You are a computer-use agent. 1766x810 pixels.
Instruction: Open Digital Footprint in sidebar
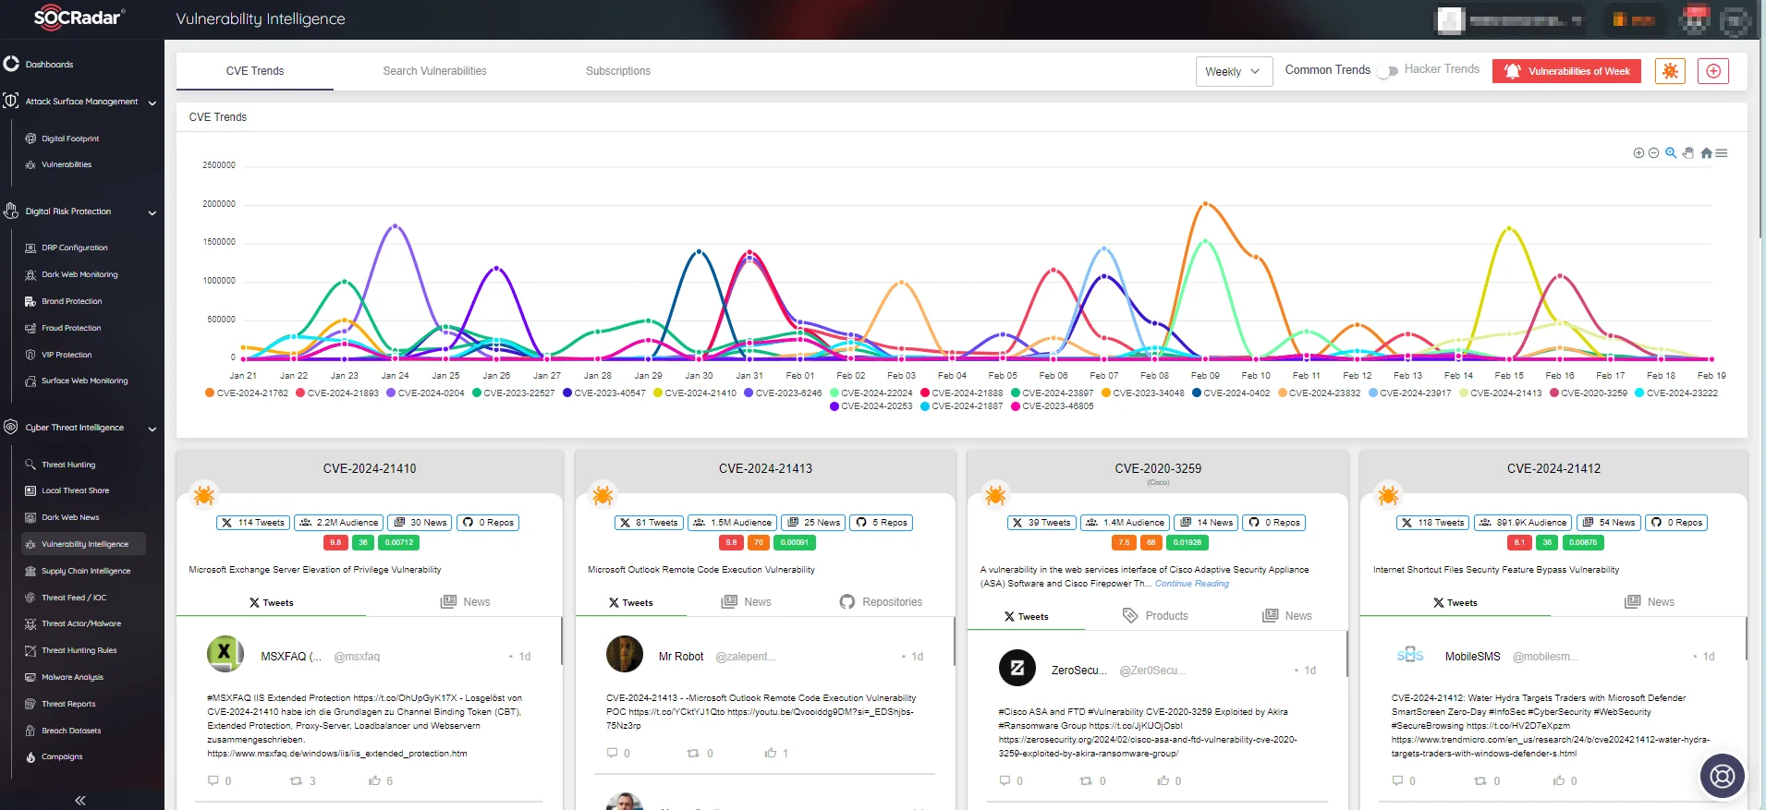point(70,139)
